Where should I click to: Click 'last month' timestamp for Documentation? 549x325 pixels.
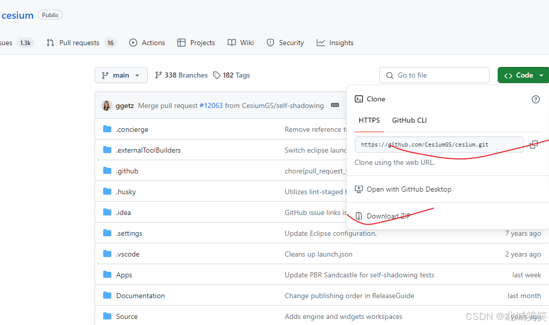(524, 296)
